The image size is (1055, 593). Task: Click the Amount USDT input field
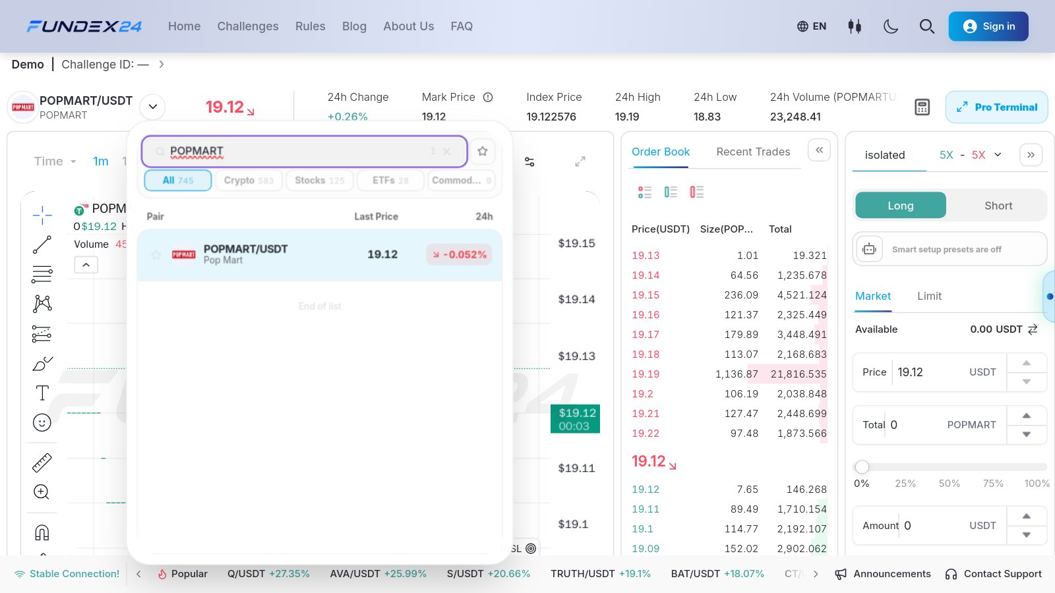pyautogui.click(x=930, y=525)
